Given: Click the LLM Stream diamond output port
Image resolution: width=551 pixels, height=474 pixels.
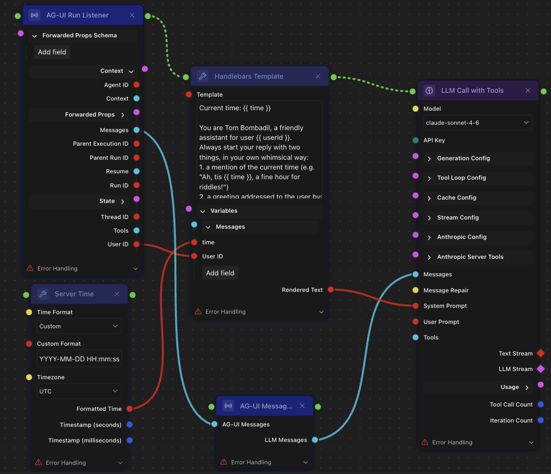Looking at the screenshot, I should 541,369.
